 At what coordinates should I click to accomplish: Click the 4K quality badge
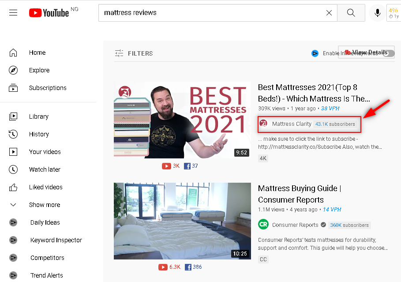point(263,158)
